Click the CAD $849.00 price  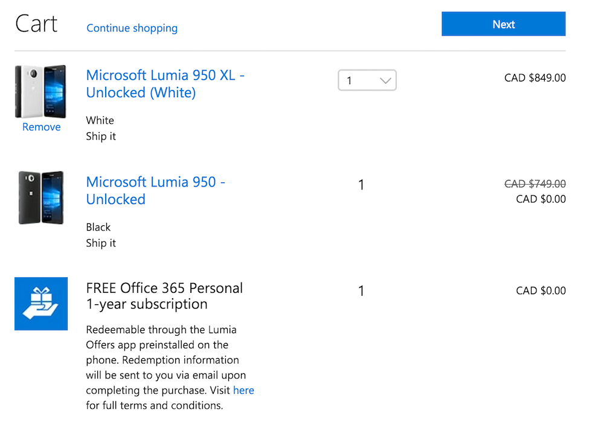click(535, 77)
